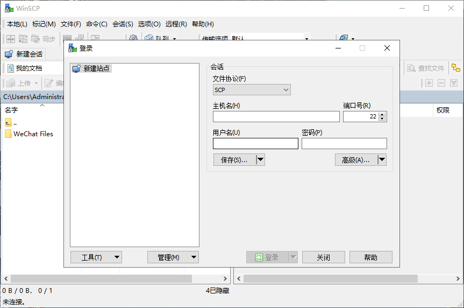Open the 保存 button dropdown arrow
The image size is (464, 308).
click(260, 160)
